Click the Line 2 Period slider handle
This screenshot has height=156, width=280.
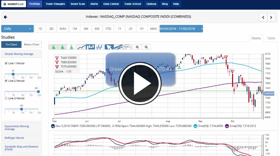[x=38, y=91]
